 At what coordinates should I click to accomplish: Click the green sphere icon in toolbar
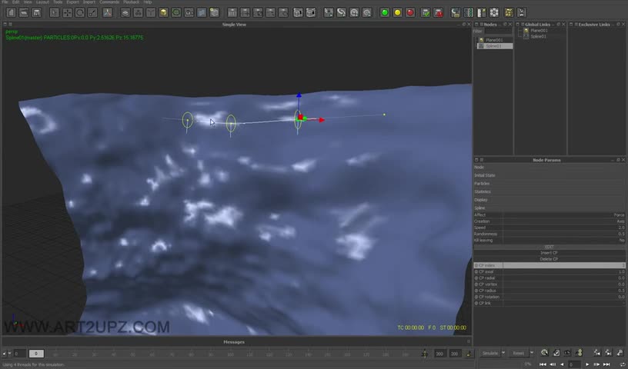click(x=385, y=12)
